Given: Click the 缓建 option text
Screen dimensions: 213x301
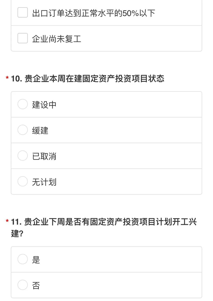Looking at the screenshot, I should [x=40, y=131].
